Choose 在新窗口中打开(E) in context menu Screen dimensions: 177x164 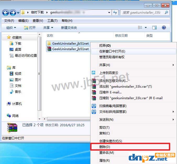(134, 51)
